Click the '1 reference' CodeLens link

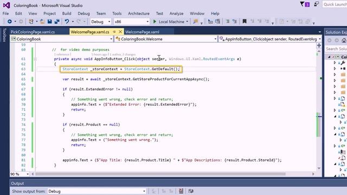[x=62, y=54]
